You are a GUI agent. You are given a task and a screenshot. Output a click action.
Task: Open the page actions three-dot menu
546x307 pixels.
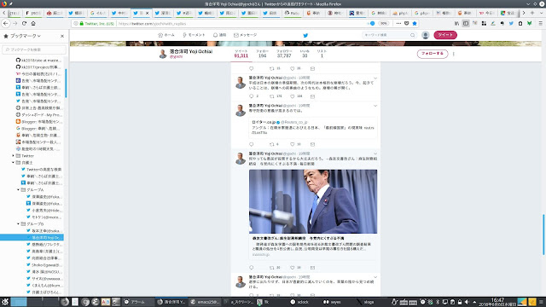pos(398,23)
